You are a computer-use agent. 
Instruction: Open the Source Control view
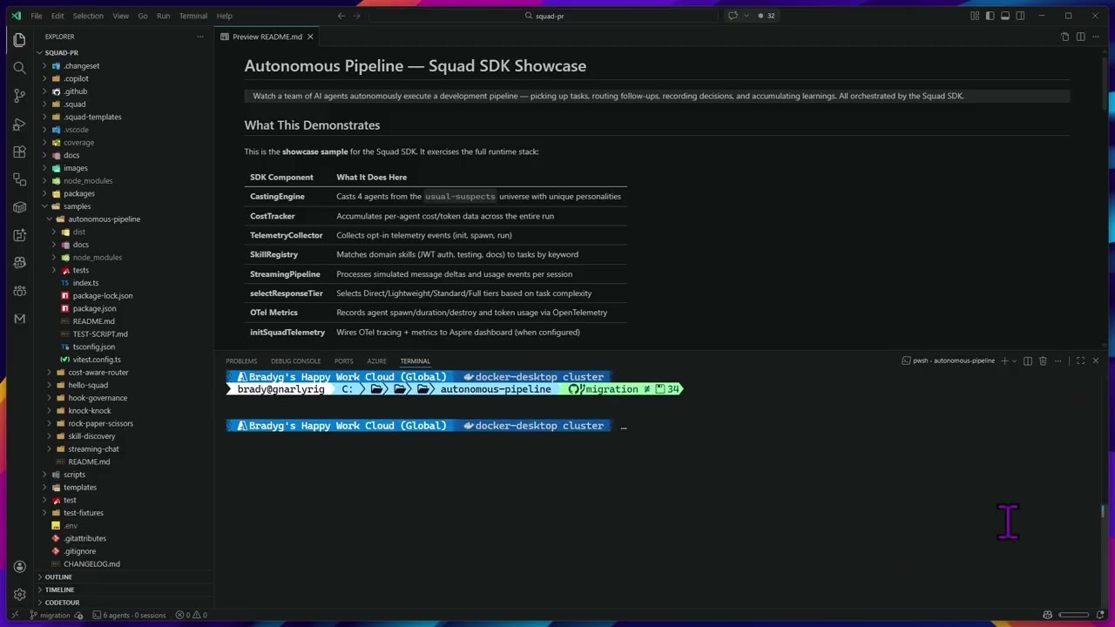point(19,96)
